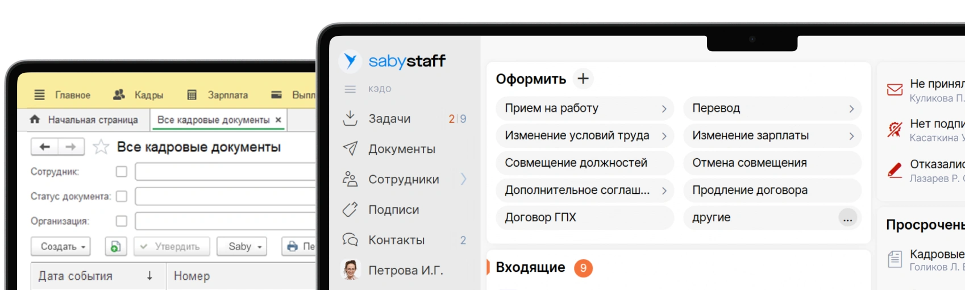Open the Зарплата menu

click(x=228, y=95)
